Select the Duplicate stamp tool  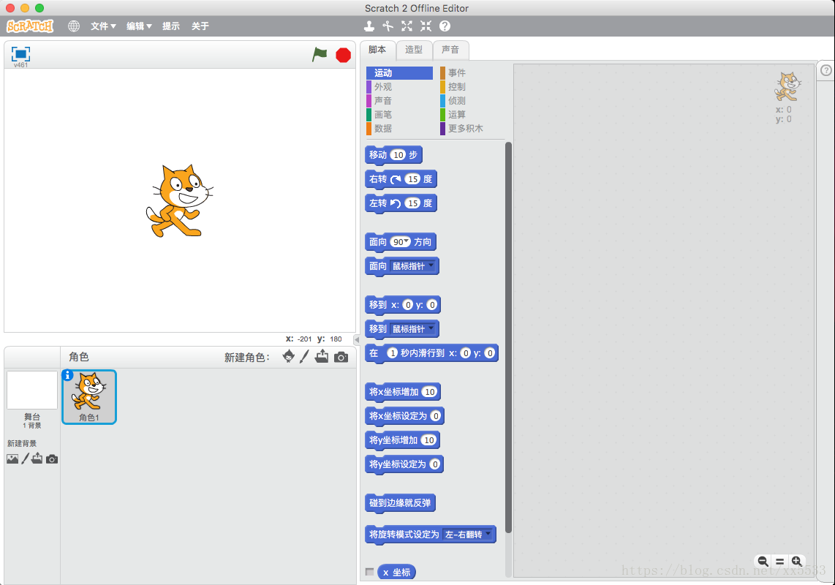coord(369,26)
